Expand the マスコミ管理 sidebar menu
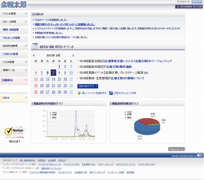This screenshot has width=204, height=180. (x=14, y=14)
